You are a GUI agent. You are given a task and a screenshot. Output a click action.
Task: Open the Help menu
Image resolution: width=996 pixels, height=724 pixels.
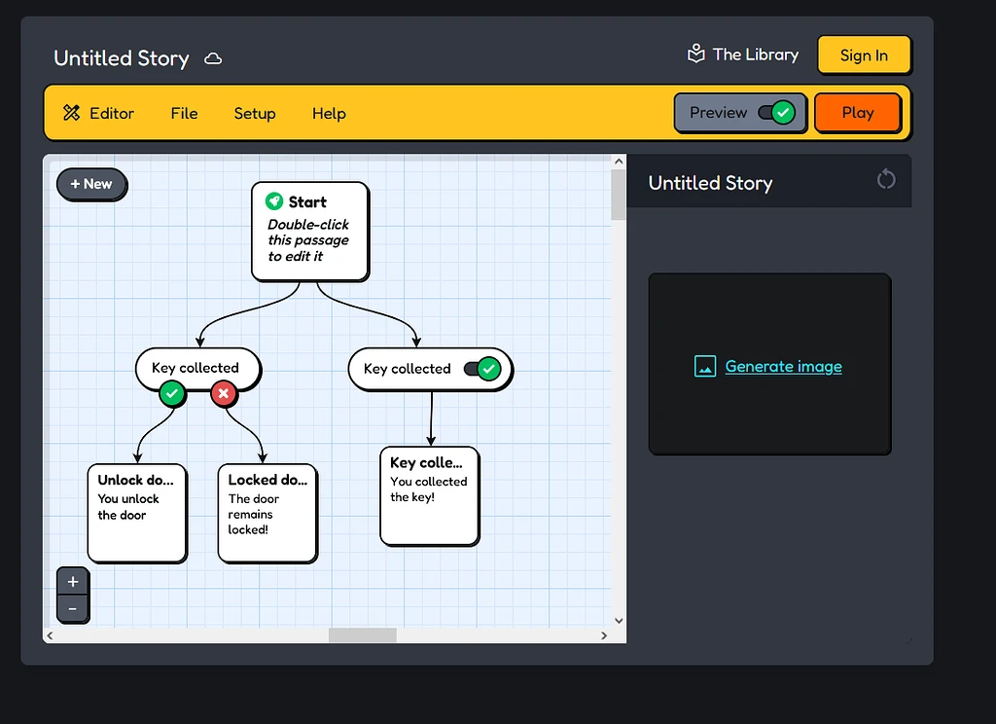click(x=329, y=113)
